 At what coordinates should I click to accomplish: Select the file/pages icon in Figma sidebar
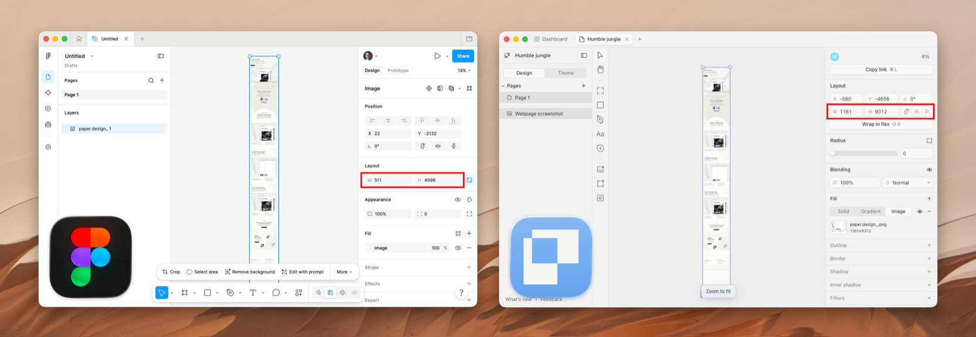coord(48,77)
